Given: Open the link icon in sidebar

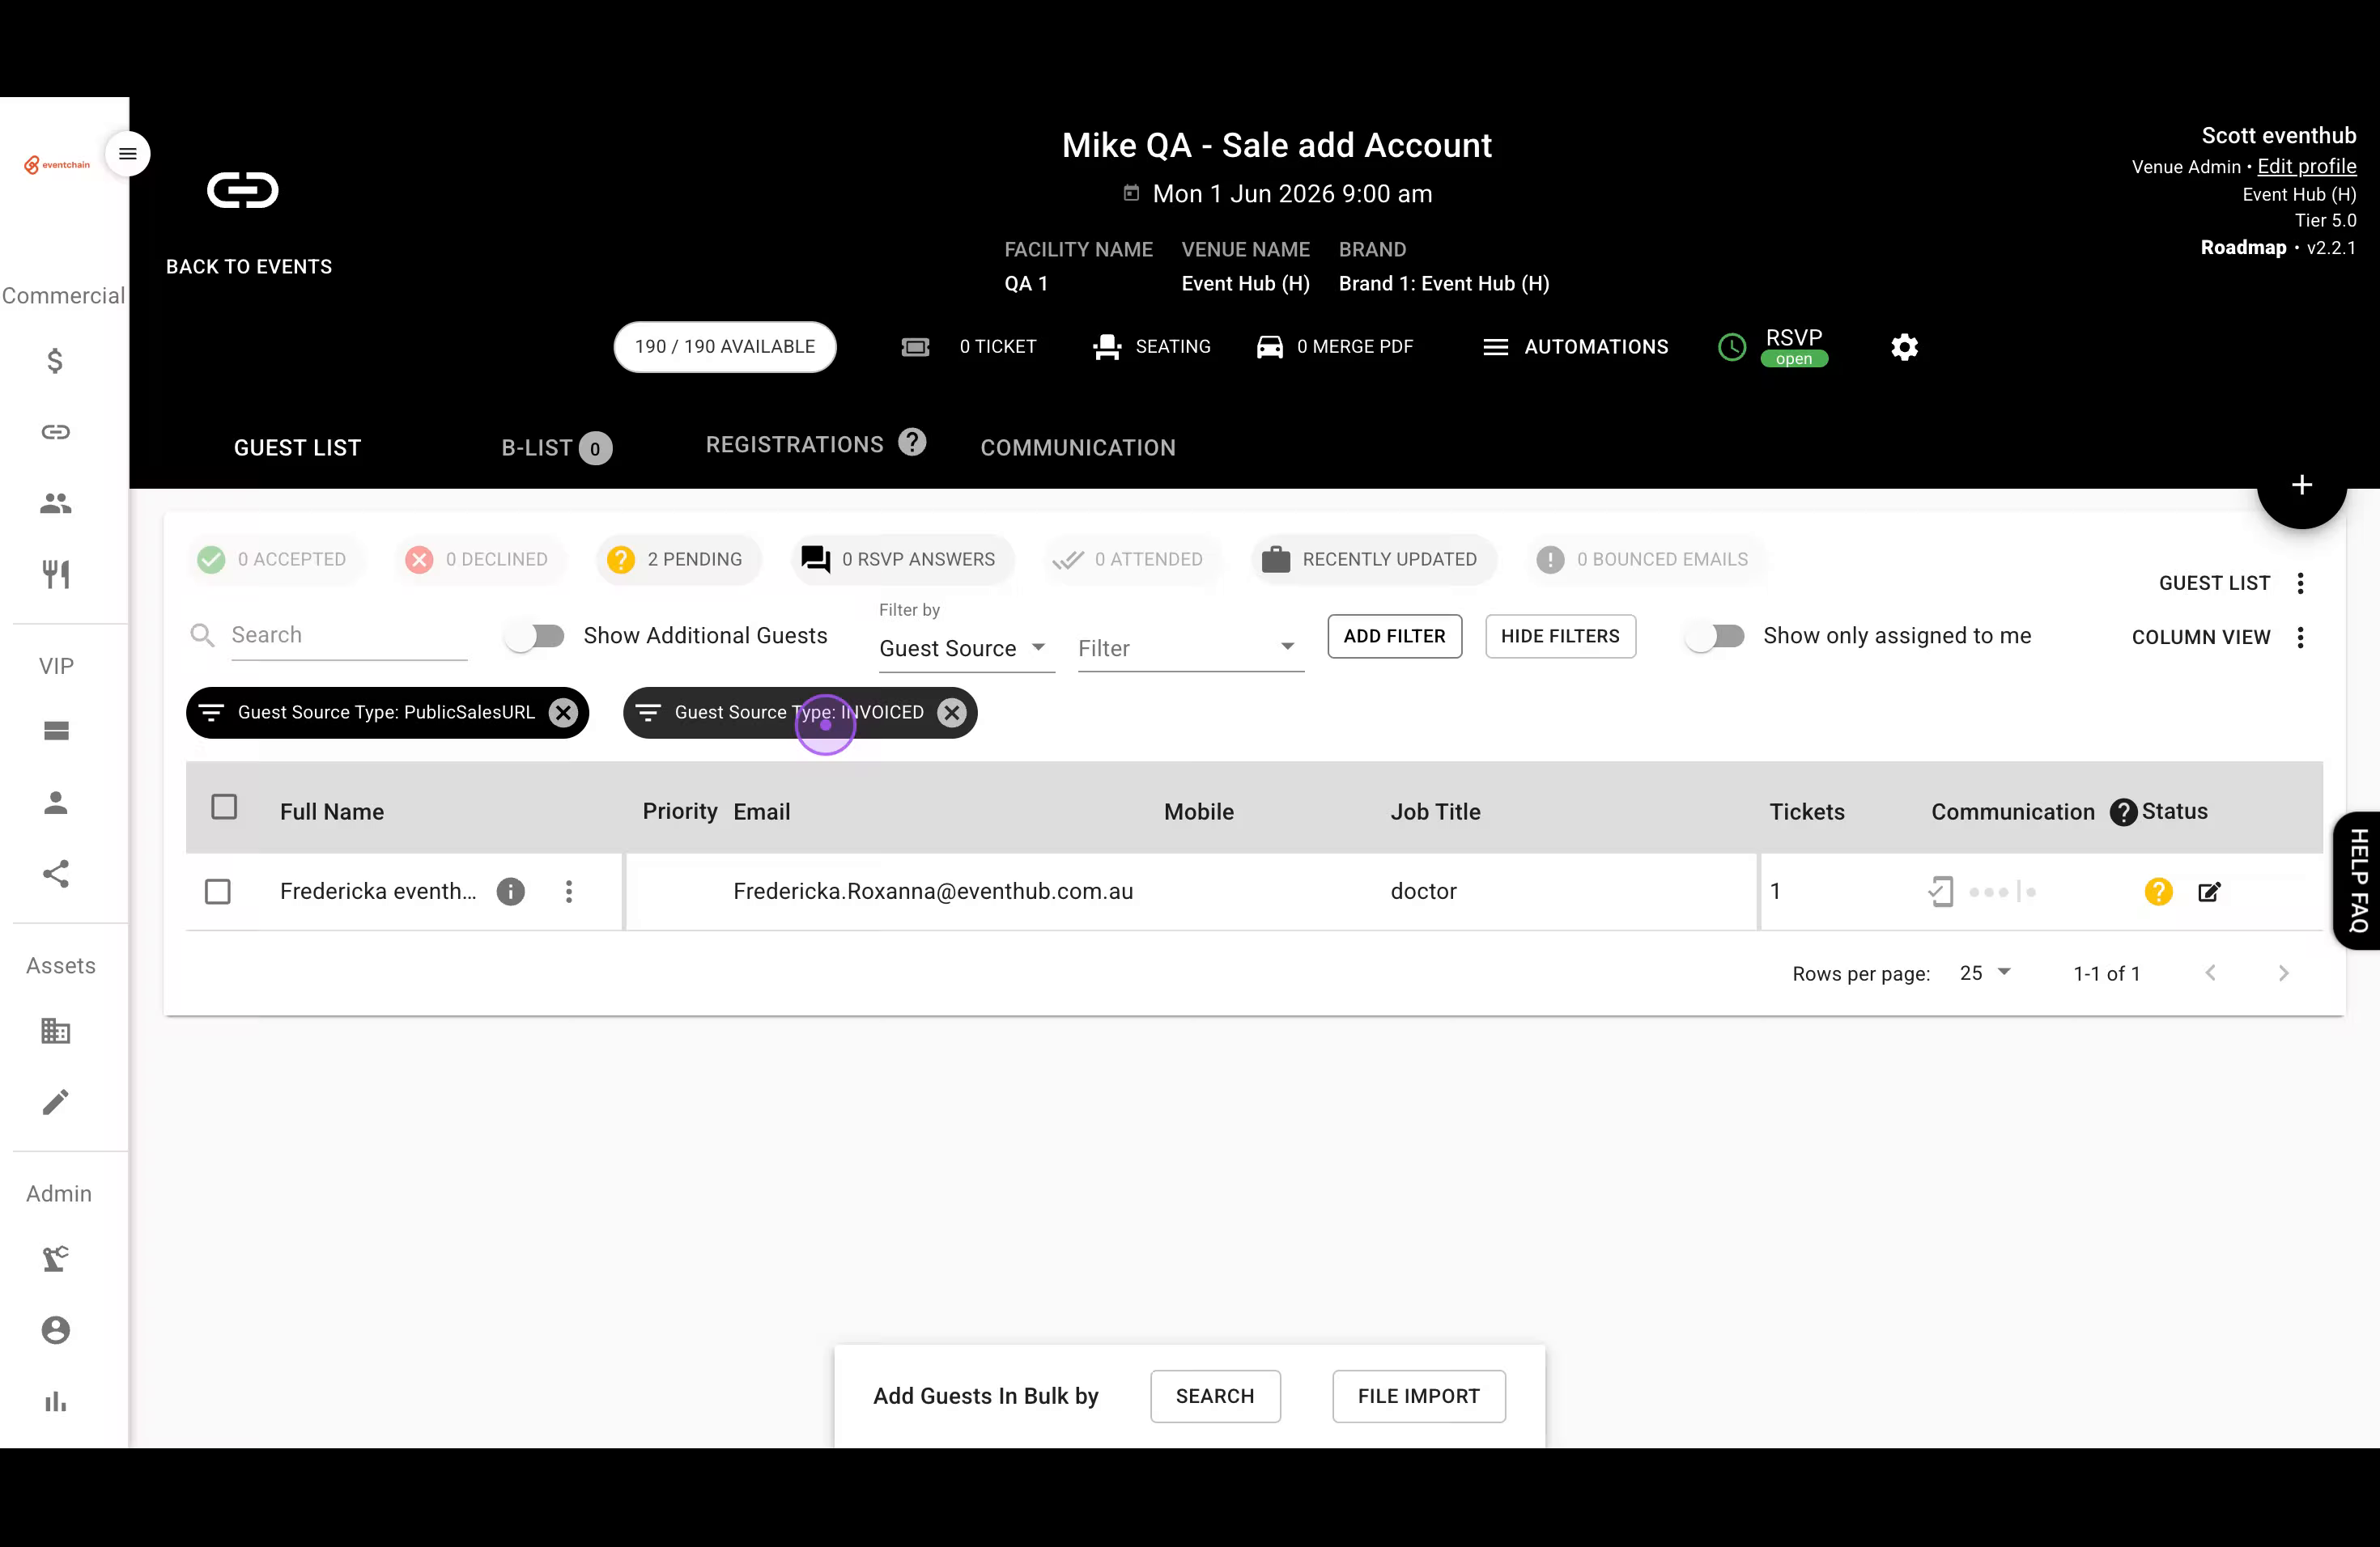Looking at the screenshot, I should pyautogui.click(x=56, y=432).
